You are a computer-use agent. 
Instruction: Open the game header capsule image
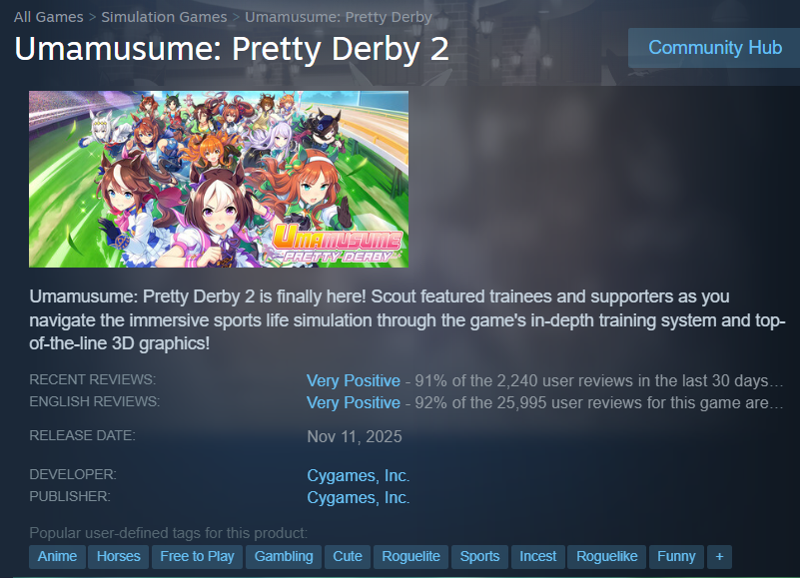click(x=219, y=179)
